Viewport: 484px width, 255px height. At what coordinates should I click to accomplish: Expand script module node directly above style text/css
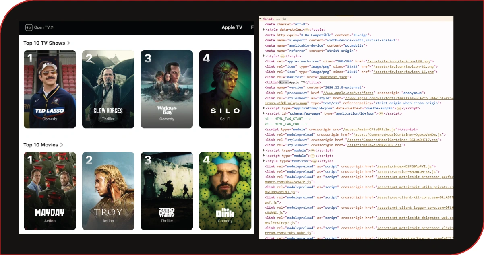pos(264,155)
